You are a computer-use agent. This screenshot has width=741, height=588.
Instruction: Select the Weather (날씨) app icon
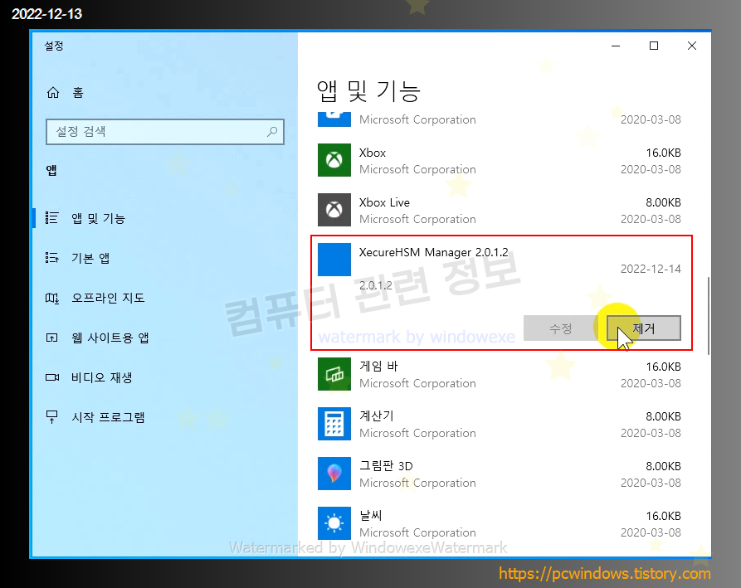click(x=334, y=522)
